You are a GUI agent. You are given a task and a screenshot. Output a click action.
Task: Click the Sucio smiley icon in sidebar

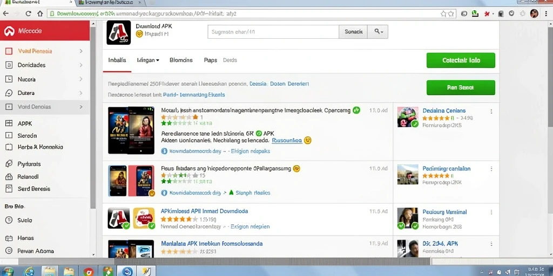[x=9, y=220]
